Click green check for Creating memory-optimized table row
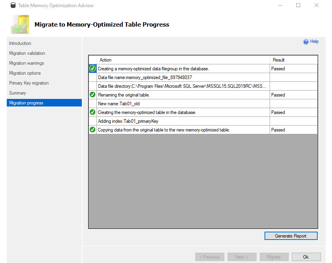332x263 pixels. coord(93,112)
